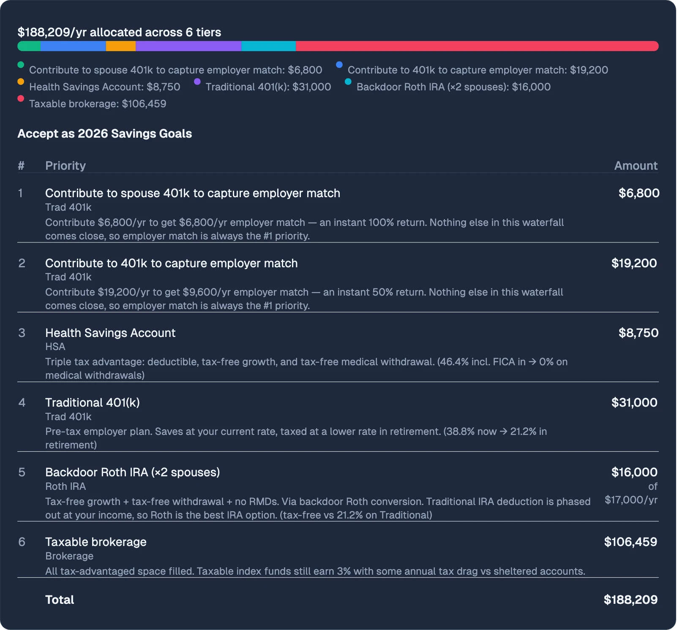Screen dimensions: 677x630
Task: Click the Amount column header
Action: (x=636, y=166)
